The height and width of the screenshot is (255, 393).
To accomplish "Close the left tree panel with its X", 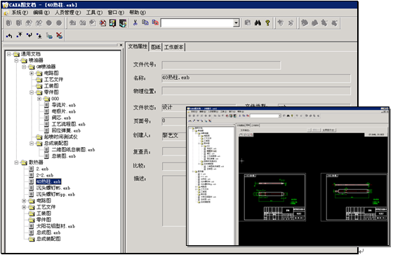I will 121,45.
